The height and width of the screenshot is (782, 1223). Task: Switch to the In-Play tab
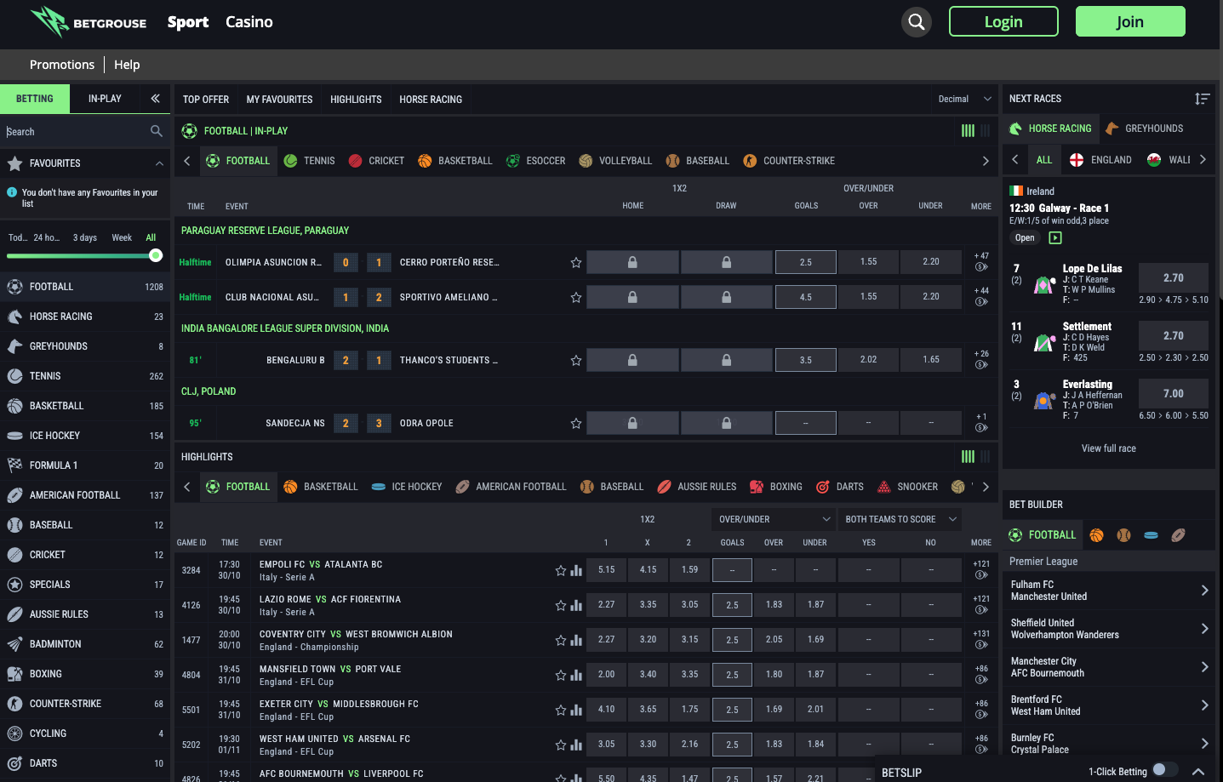[105, 99]
